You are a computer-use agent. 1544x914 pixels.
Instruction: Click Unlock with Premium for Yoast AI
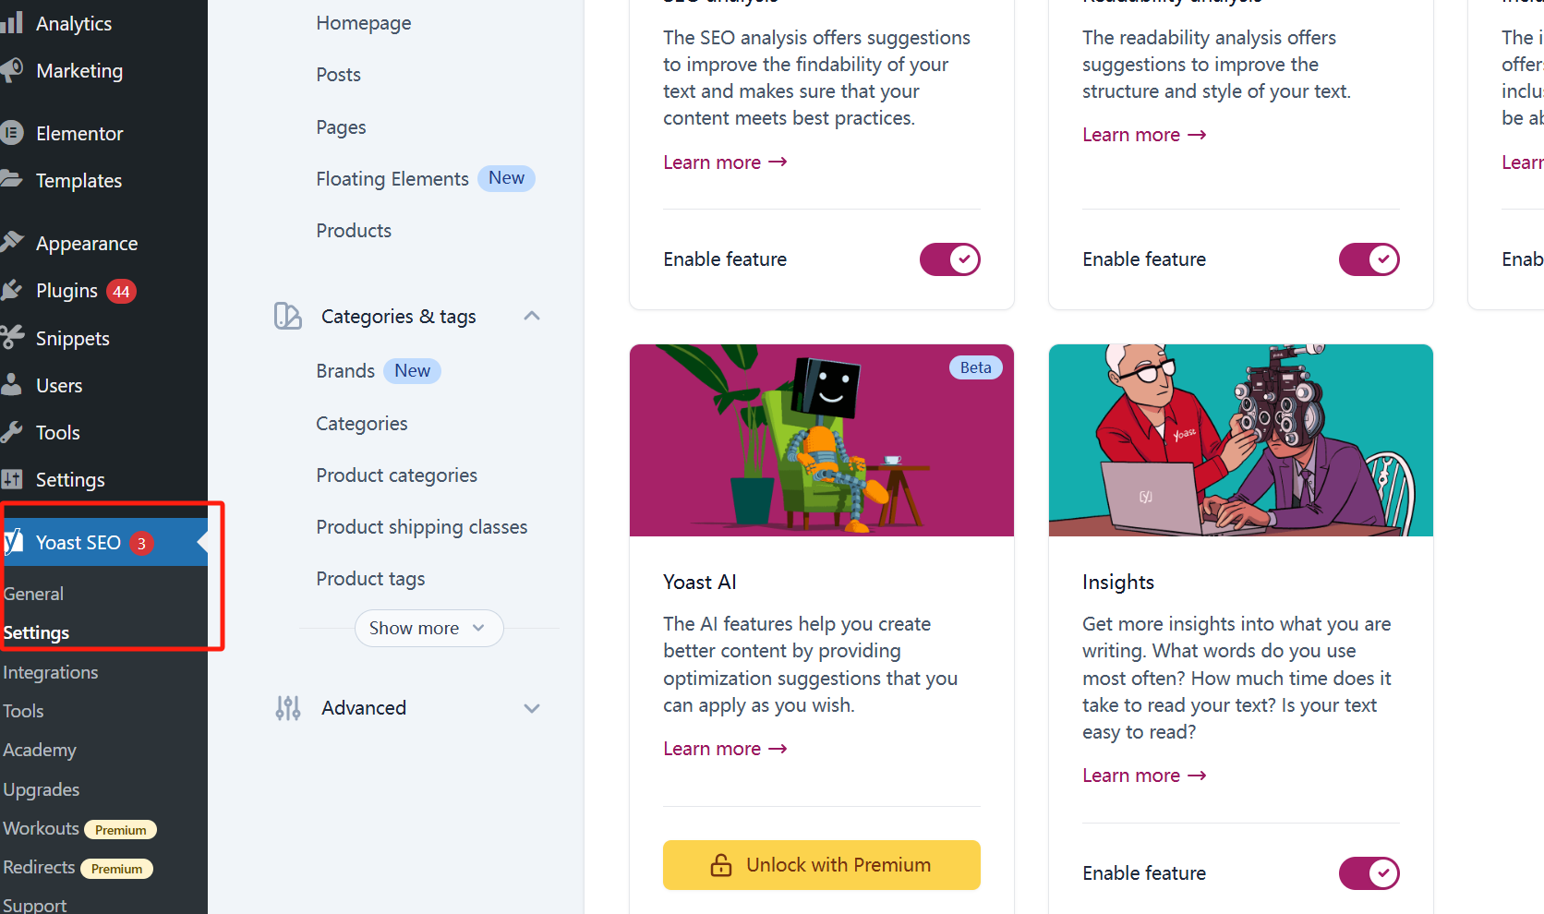point(820,865)
